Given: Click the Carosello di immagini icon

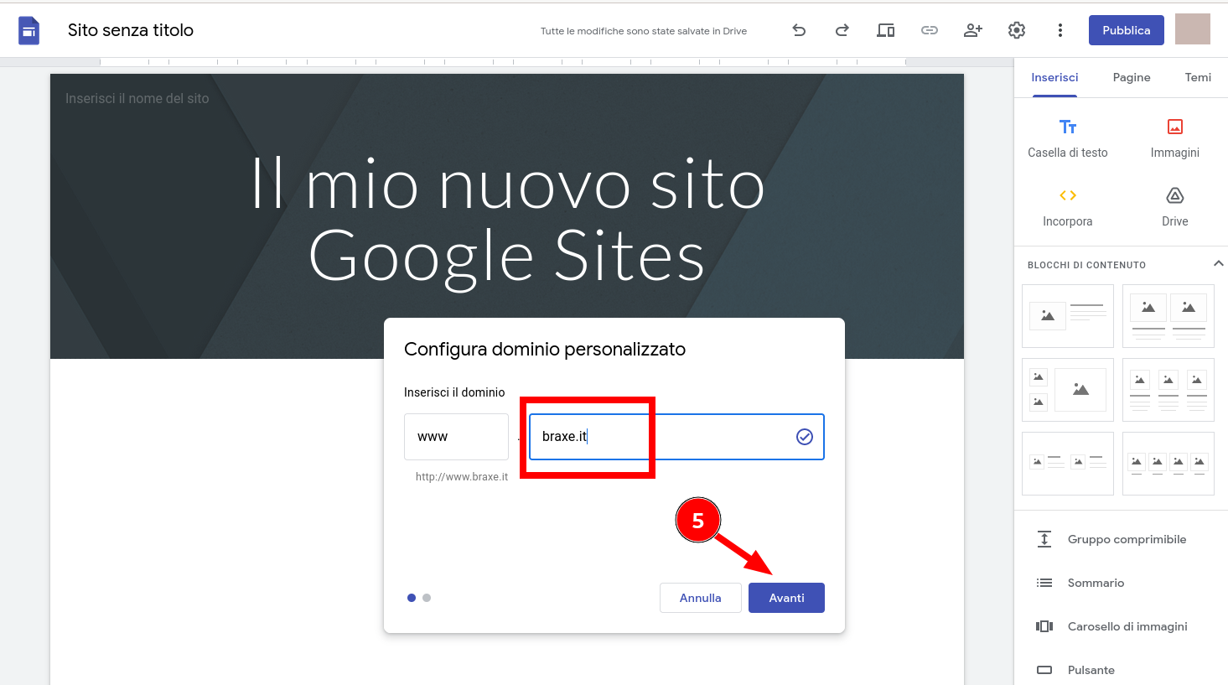Looking at the screenshot, I should pyautogui.click(x=1044, y=626).
